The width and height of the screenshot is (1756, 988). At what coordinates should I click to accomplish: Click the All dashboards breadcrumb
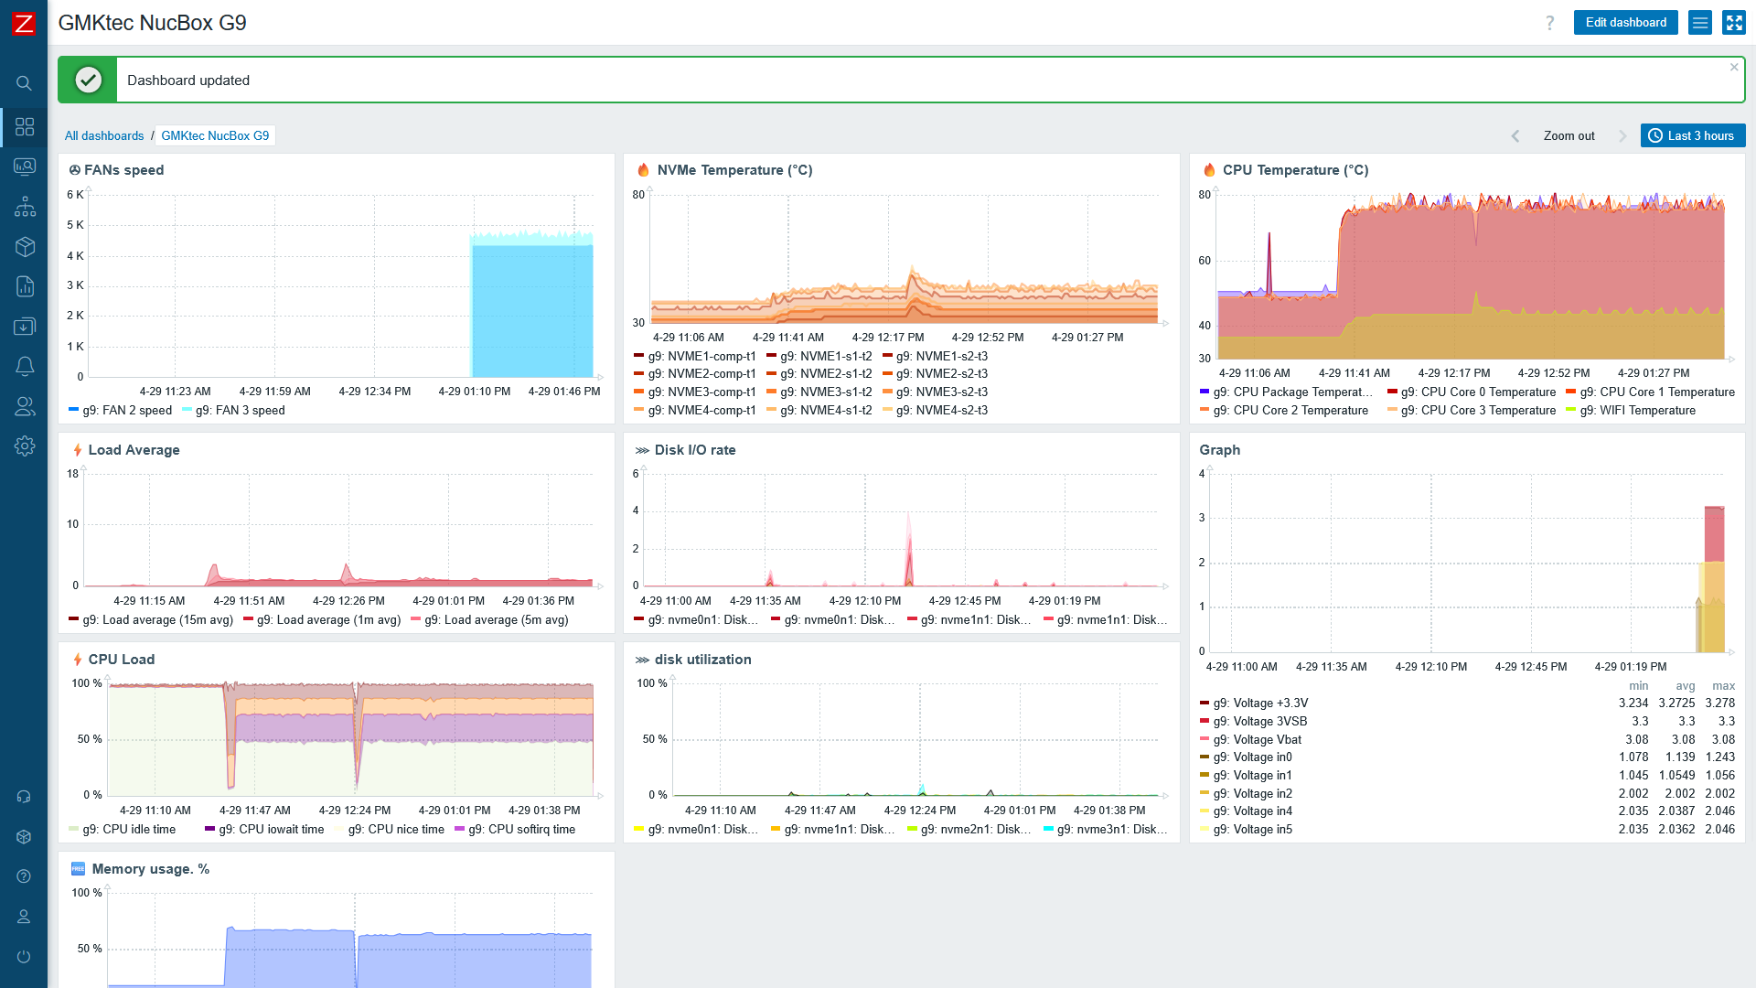[x=104, y=135]
